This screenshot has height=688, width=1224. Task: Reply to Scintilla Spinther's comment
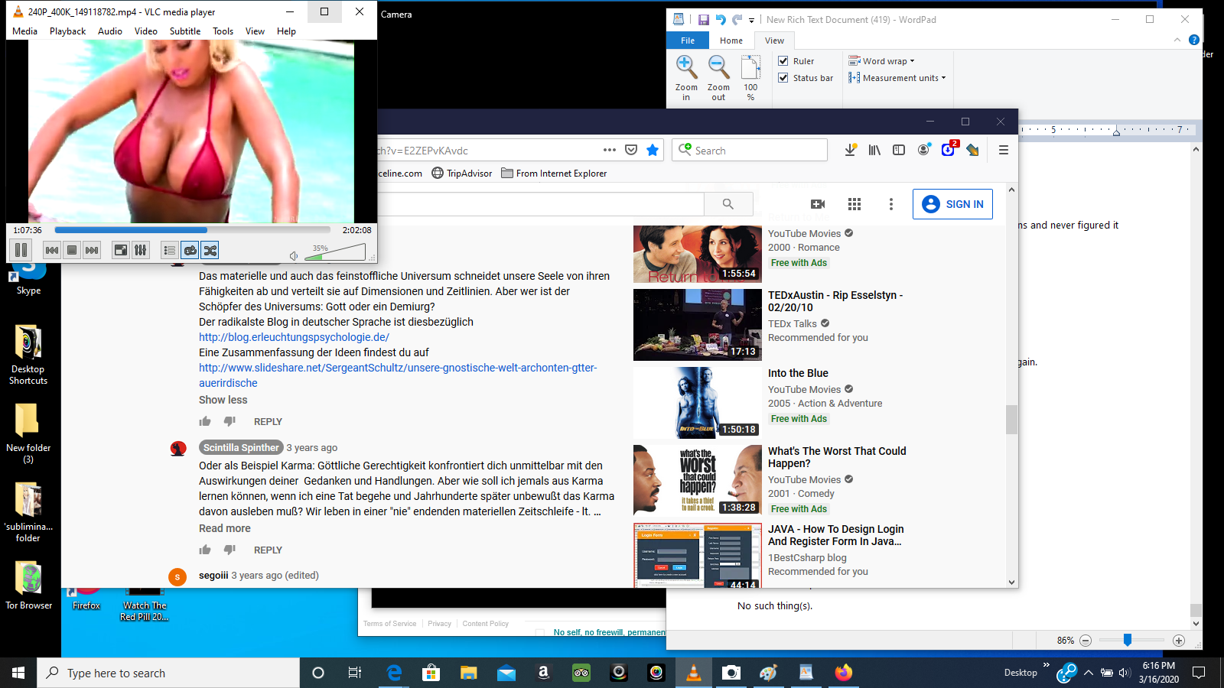(268, 550)
